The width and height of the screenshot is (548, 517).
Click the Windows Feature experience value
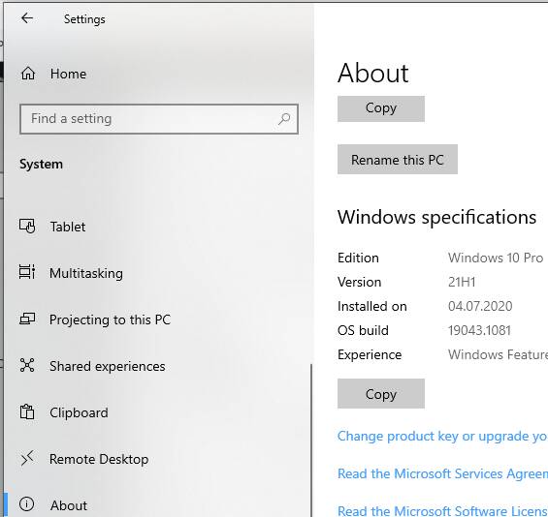click(498, 354)
